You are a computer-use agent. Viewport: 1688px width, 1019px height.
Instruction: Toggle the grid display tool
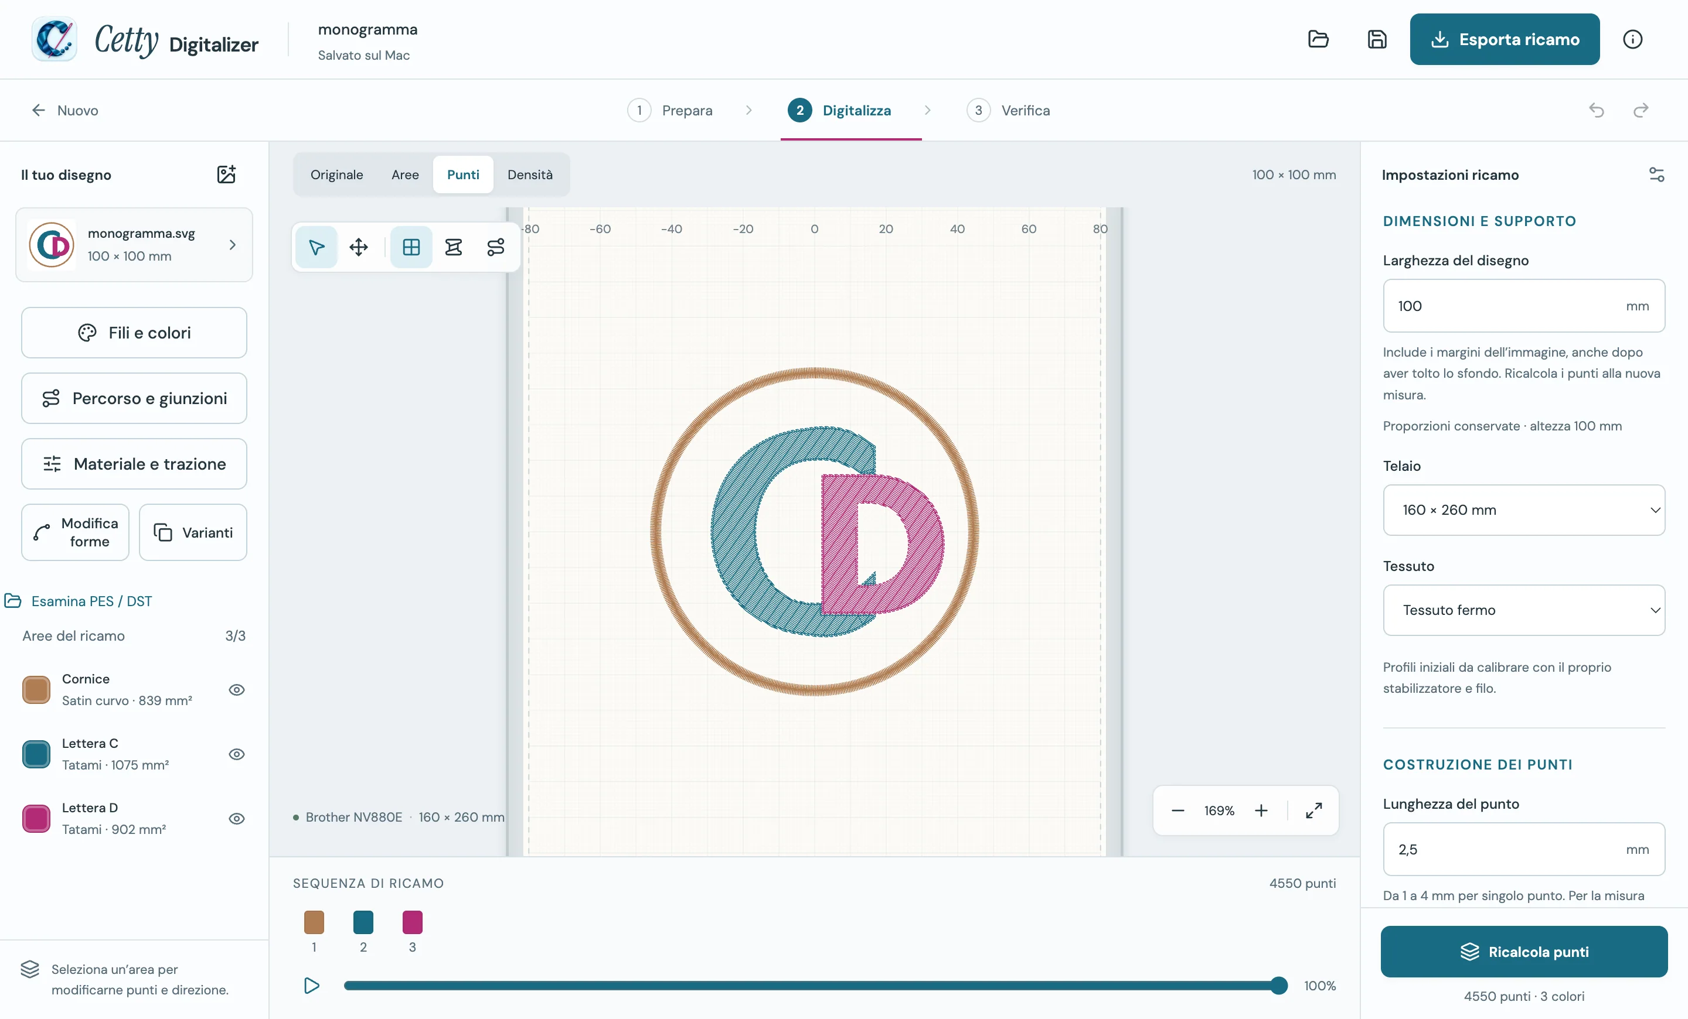(x=411, y=247)
